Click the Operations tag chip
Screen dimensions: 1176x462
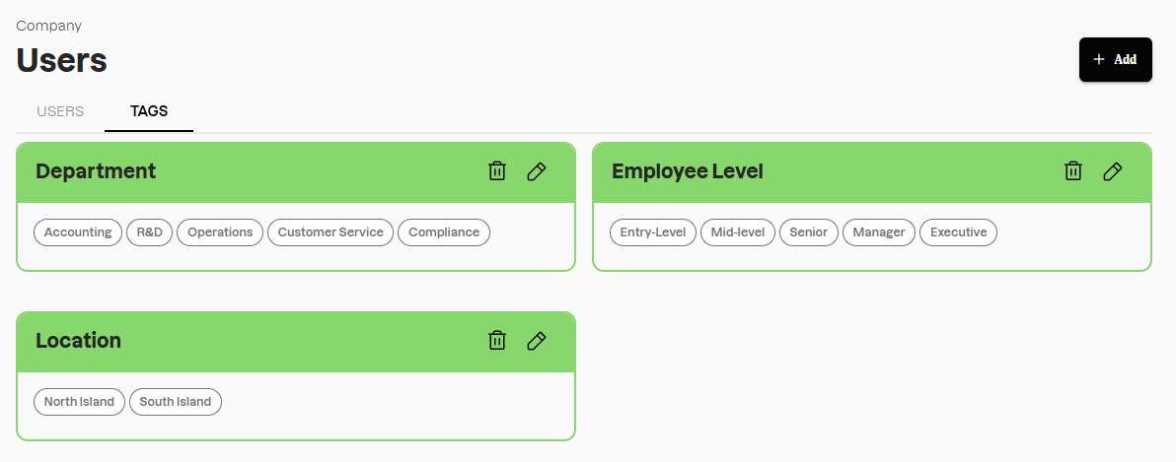(220, 232)
